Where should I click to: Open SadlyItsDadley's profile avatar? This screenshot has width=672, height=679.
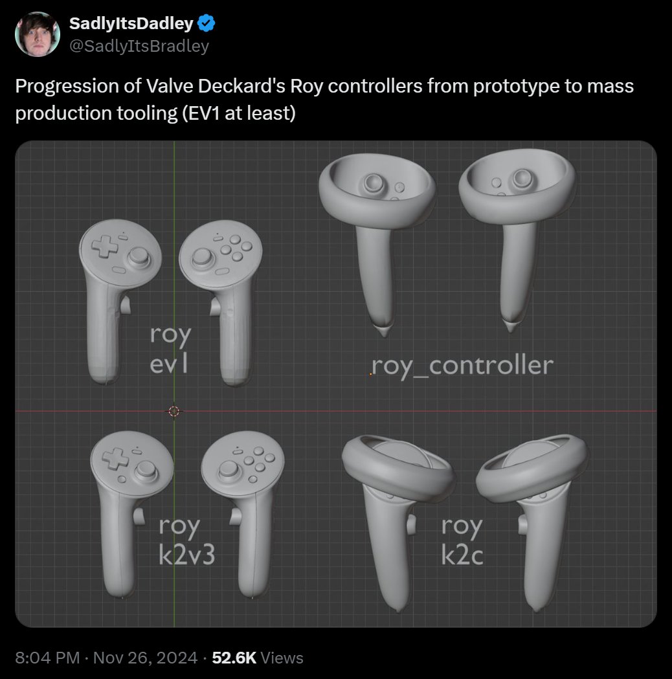click(38, 34)
